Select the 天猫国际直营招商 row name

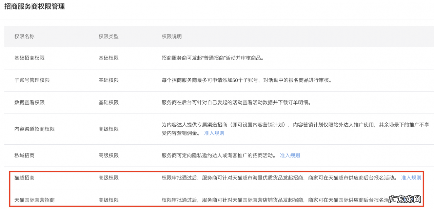click(35, 200)
